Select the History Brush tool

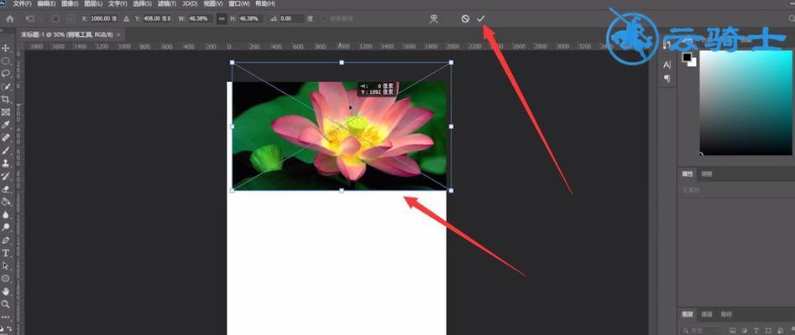[x=6, y=176]
